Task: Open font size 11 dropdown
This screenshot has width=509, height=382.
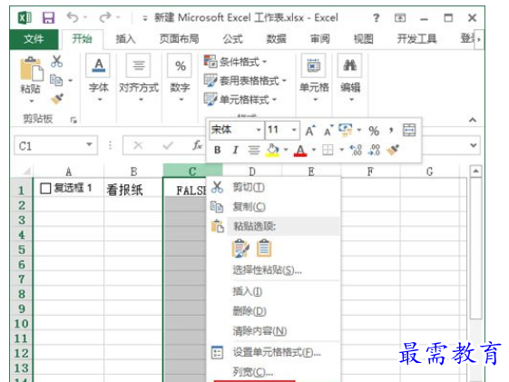Action: click(x=294, y=130)
